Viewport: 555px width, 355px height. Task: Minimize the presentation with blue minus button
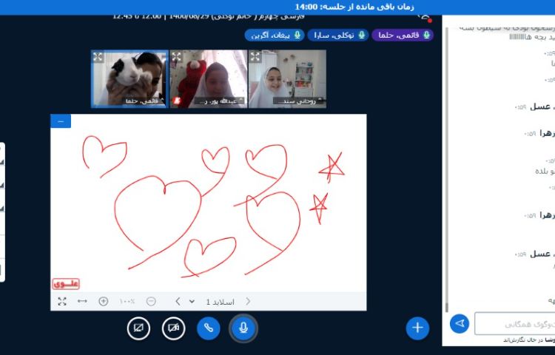pyautogui.click(x=61, y=121)
